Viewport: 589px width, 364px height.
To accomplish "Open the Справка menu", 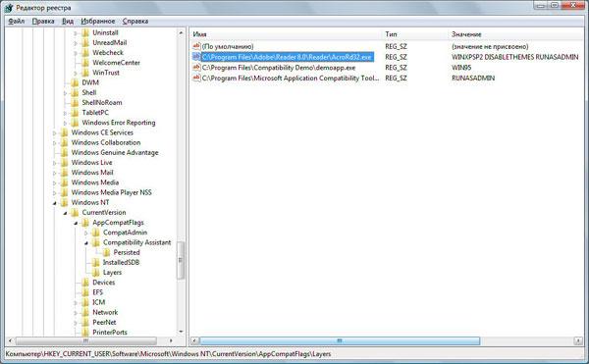I will point(135,22).
